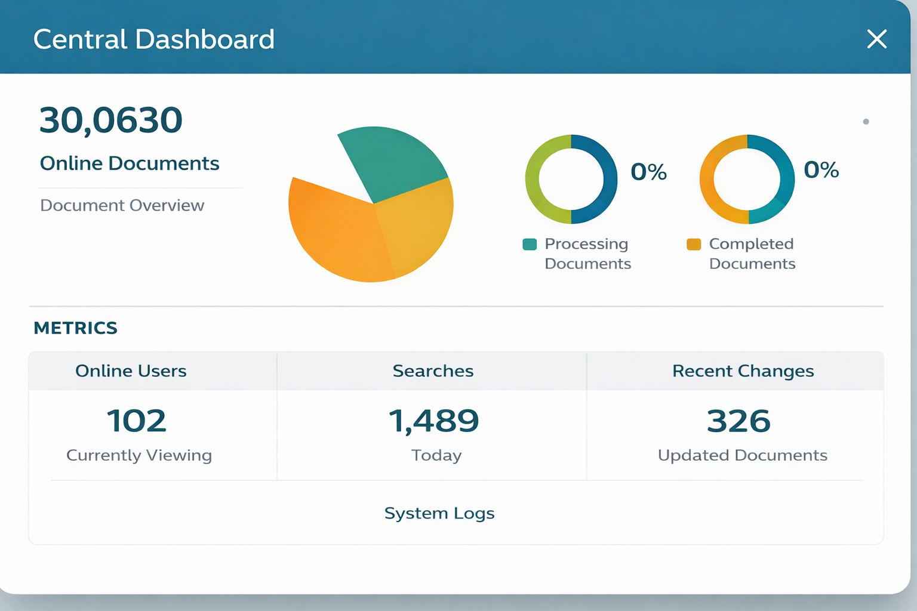Select the orange Completed Documents legend swatch
Image resolution: width=917 pixels, height=611 pixels.
tap(693, 244)
